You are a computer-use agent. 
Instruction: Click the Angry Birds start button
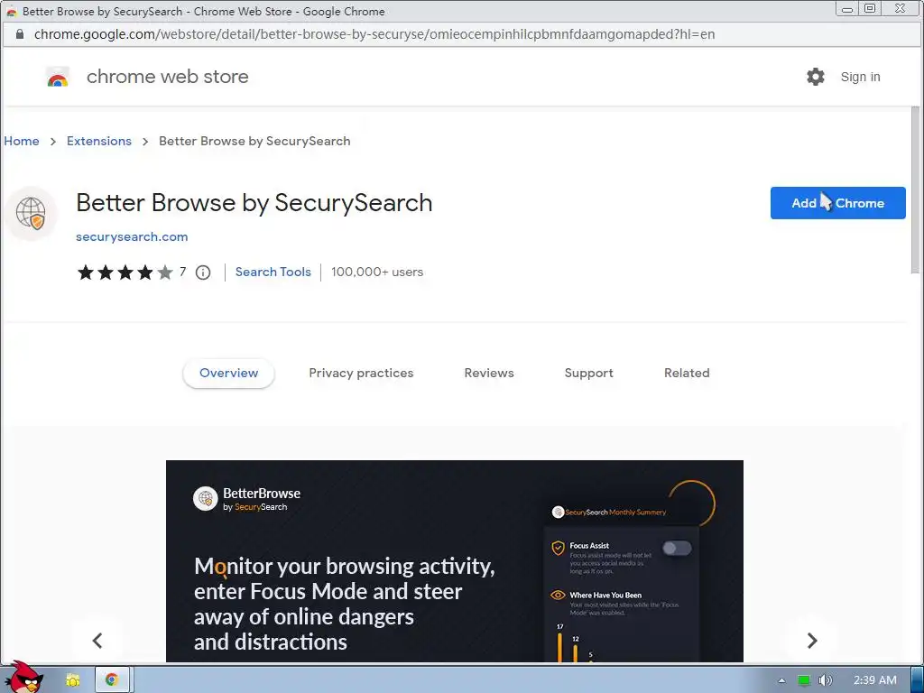pos(24,678)
